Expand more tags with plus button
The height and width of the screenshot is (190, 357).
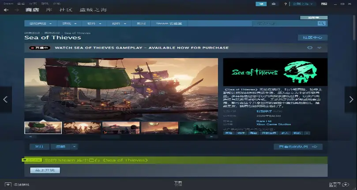coord(307,133)
